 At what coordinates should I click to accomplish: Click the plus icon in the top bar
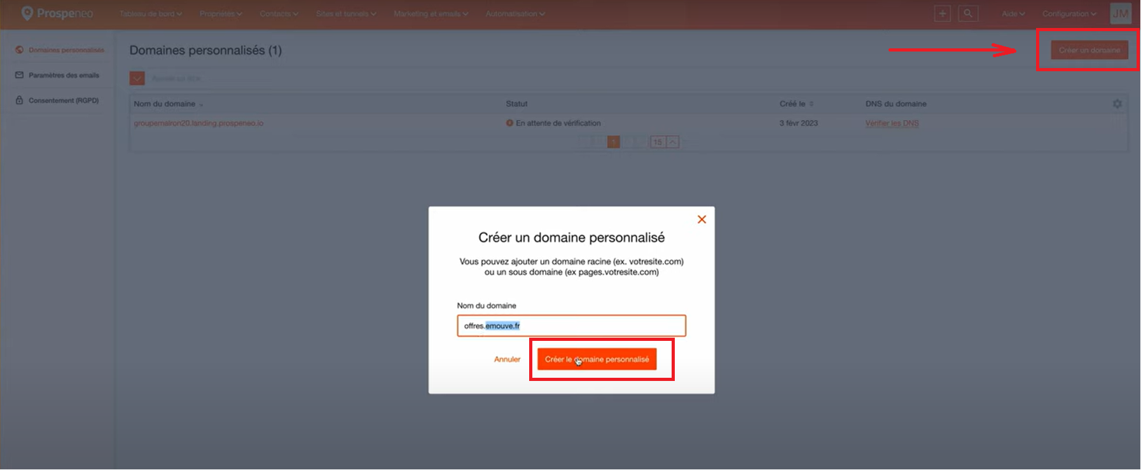[x=943, y=13]
